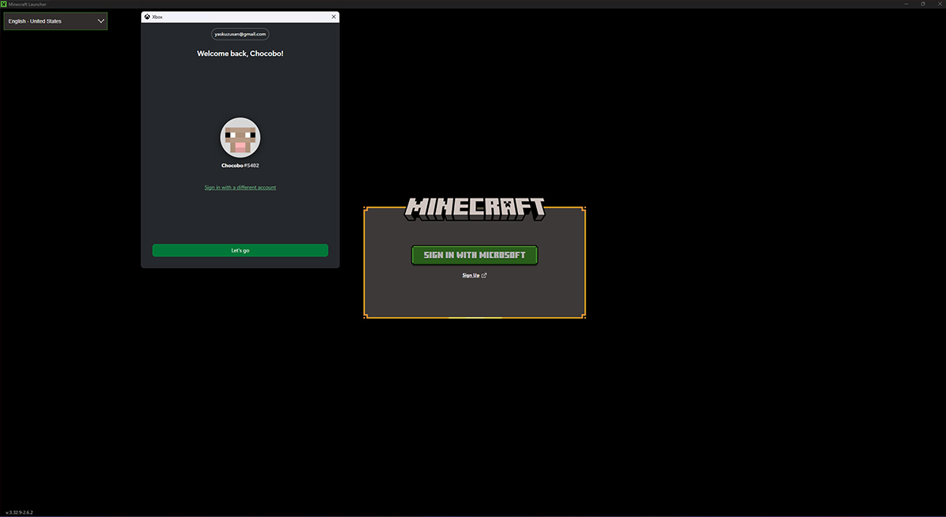Open the Sign Up link

tap(471, 275)
